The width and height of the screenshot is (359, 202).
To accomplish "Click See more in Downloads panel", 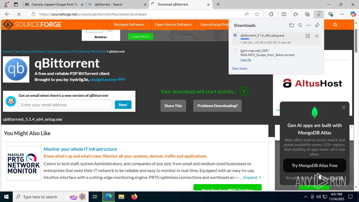I will [240, 68].
